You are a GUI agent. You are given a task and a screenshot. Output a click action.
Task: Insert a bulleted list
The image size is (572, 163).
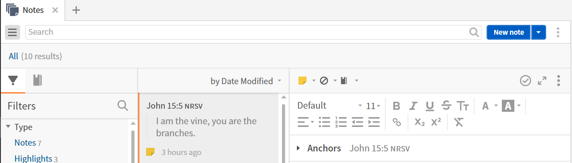click(324, 122)
